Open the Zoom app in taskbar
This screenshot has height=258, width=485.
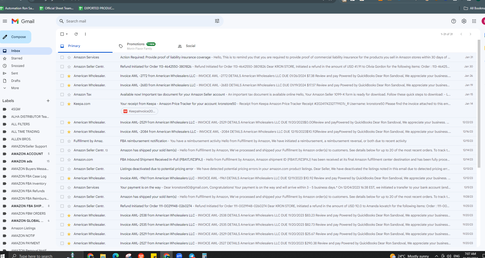click(x=179, y=255)
